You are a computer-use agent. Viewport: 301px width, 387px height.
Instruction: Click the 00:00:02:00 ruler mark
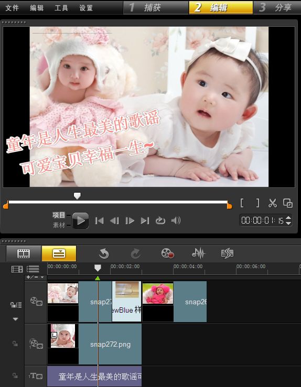click(x=125, y=267)
